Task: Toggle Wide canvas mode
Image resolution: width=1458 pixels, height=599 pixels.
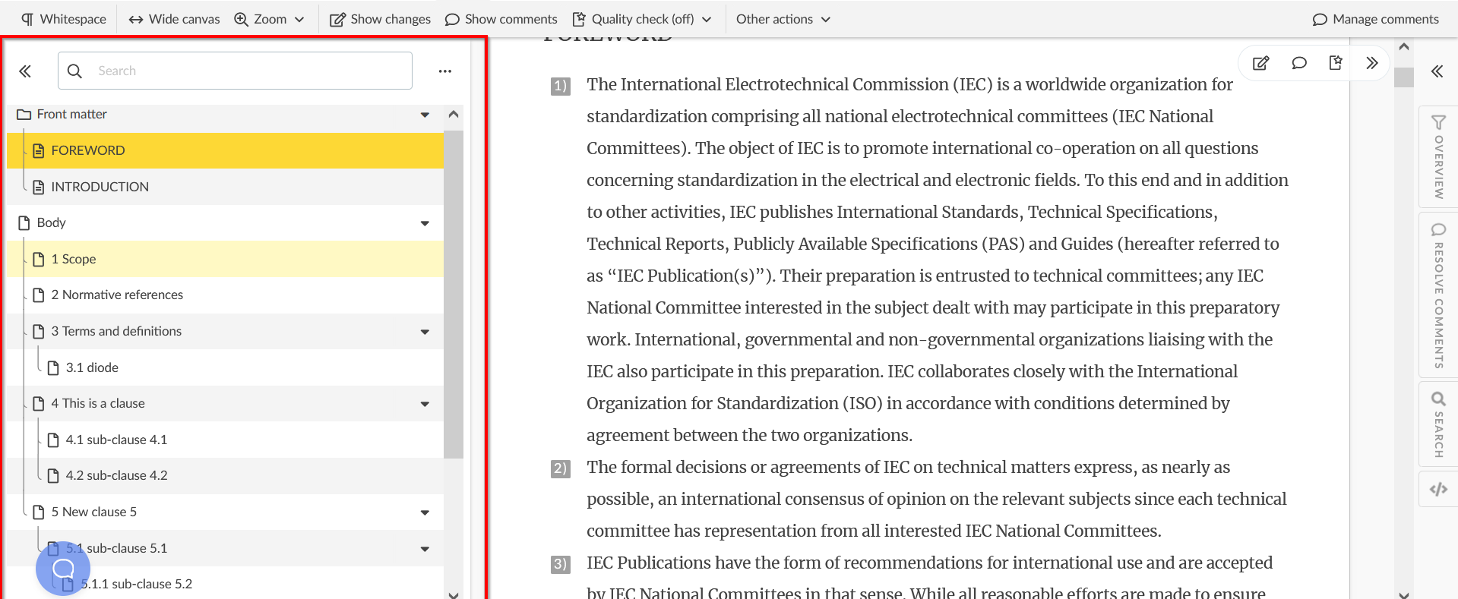Action: pos(174,19)
